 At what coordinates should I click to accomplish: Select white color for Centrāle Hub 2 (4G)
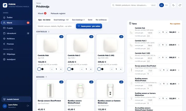pyautogui.click(x=99, y=69)
